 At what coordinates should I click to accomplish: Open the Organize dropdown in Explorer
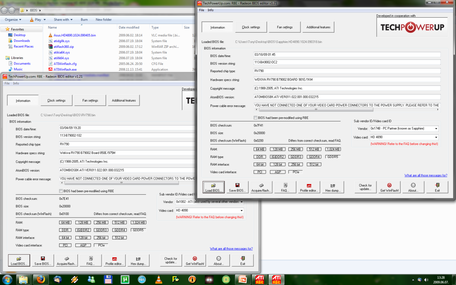13,20
